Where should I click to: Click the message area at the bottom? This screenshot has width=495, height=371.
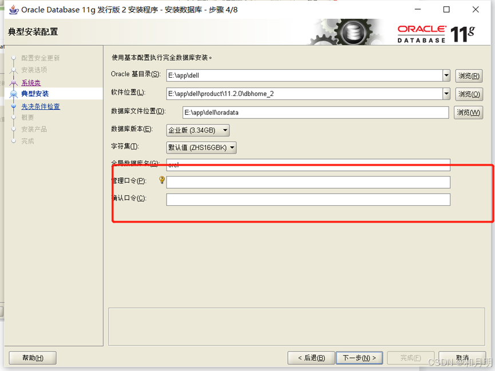pyautogui.click(x=296, y=327)
